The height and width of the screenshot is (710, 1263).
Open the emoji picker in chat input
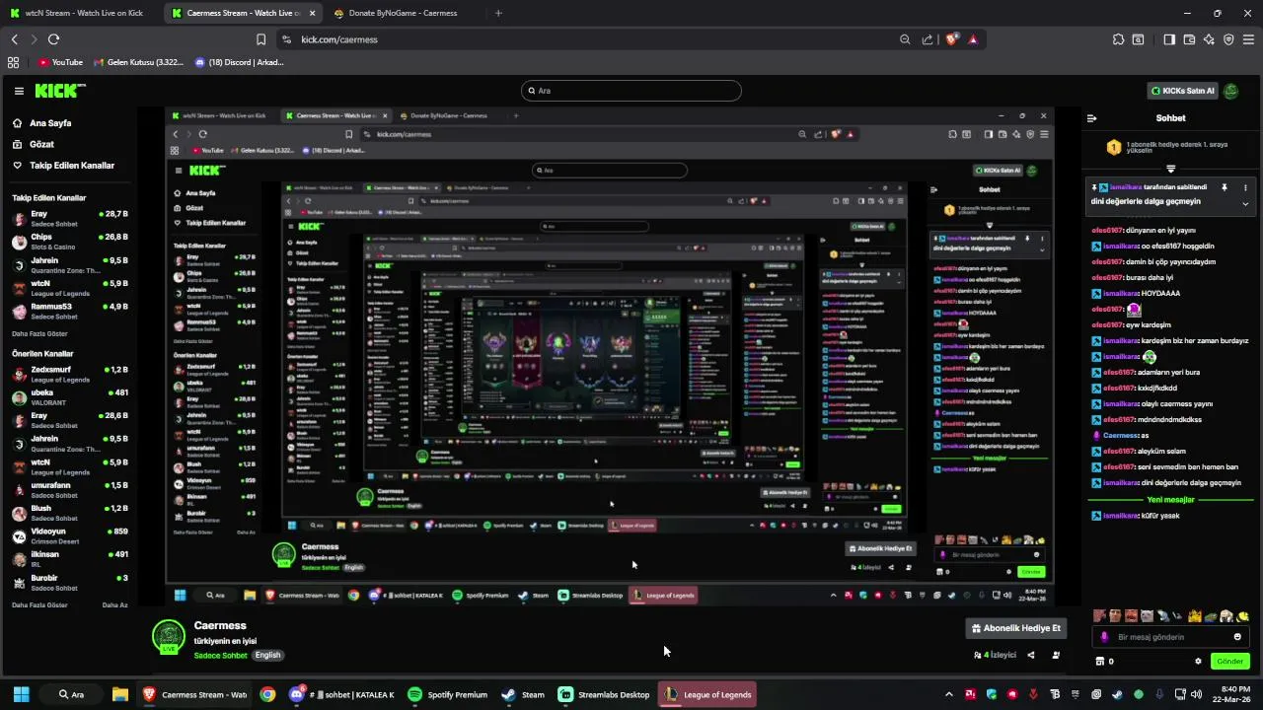(1237, 637)
